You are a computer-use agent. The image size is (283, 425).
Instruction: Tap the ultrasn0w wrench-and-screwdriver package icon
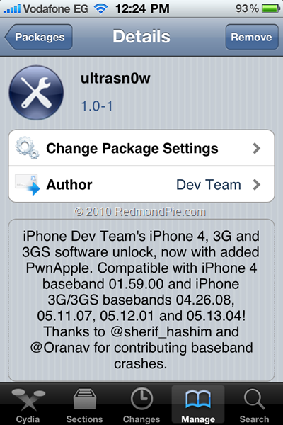(36, 92)
